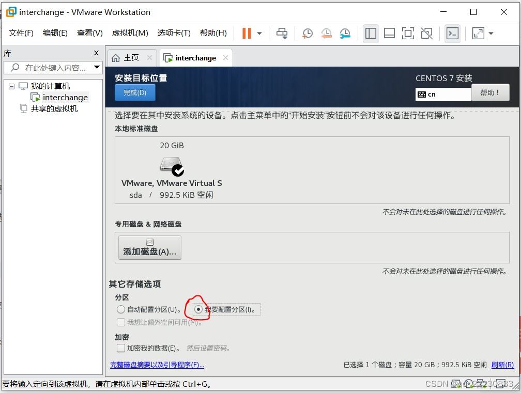Open the console view icon
The height and width of the screenshot is (393, 521).
click(453, 33)
